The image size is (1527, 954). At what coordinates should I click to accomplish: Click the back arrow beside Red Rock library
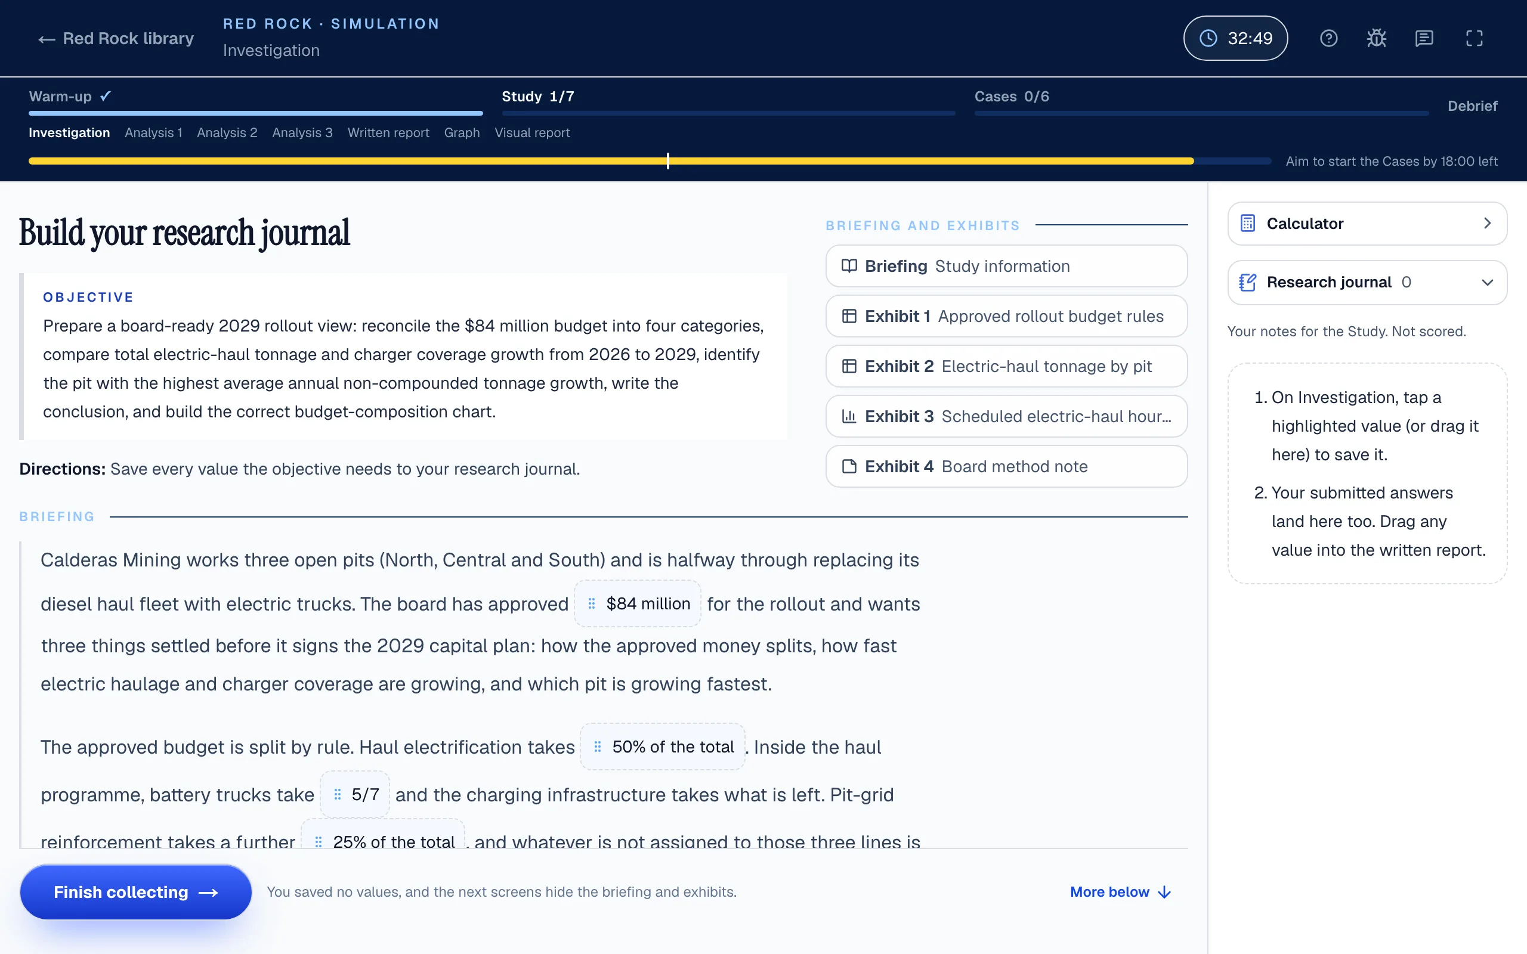47,39
